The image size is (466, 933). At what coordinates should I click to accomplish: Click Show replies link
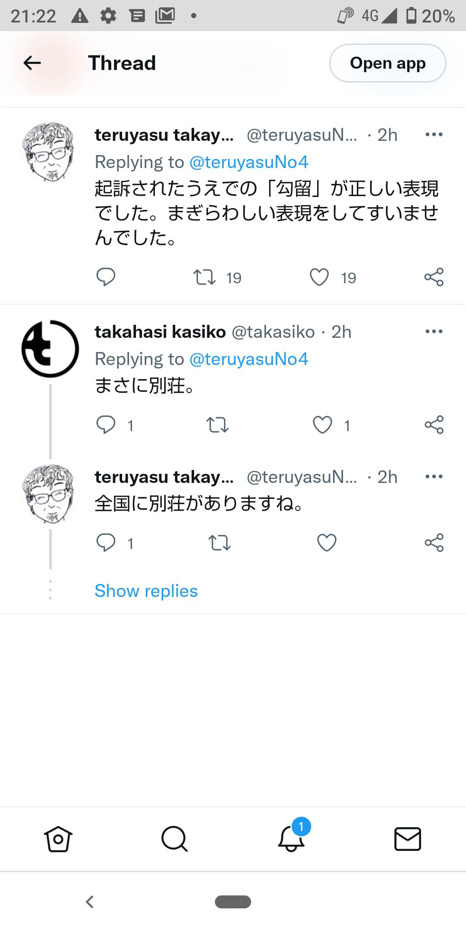click(x=146, y=590)
